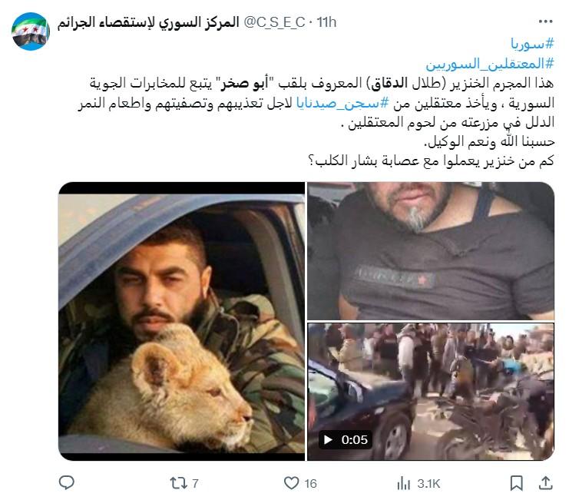Open view analytics bar chart icon

click(404, 483)
